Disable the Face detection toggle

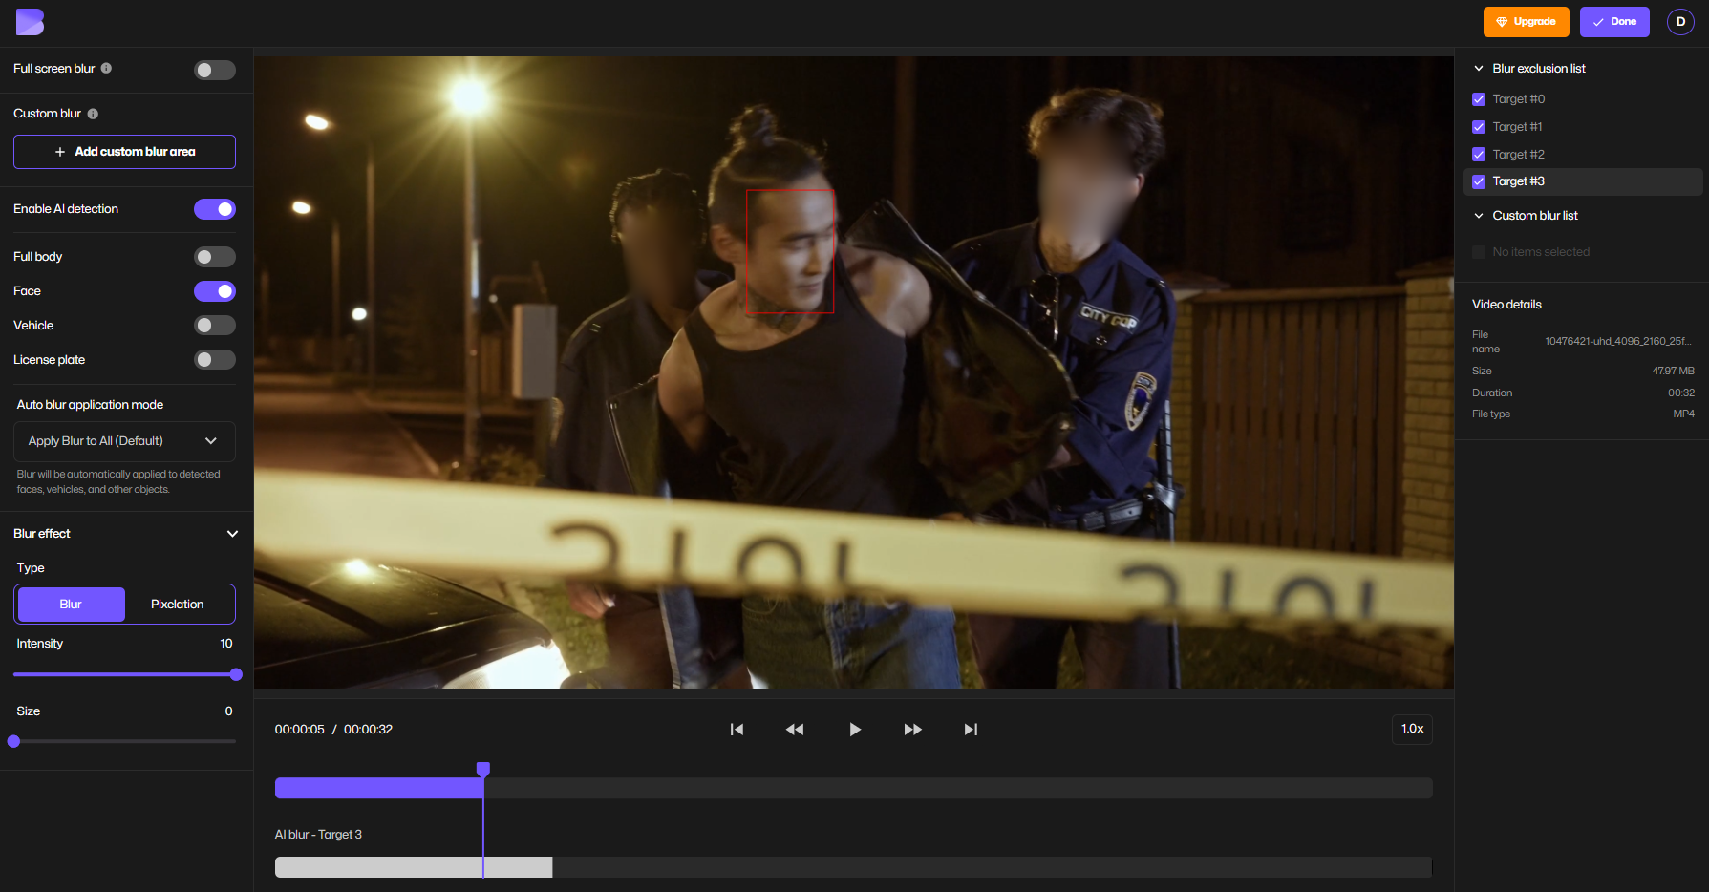[x=215, y=290]
